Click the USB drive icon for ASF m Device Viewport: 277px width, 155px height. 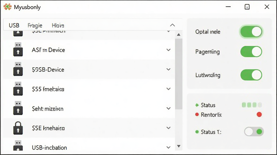[18, 50]
